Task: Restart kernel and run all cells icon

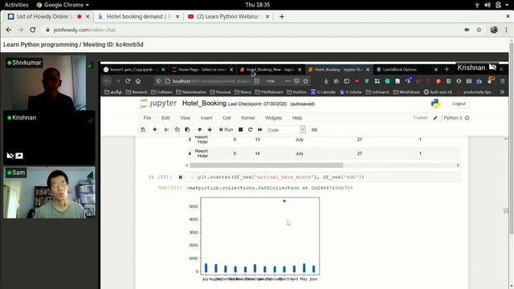Action: pyautogui.click(x=260, y=130)
